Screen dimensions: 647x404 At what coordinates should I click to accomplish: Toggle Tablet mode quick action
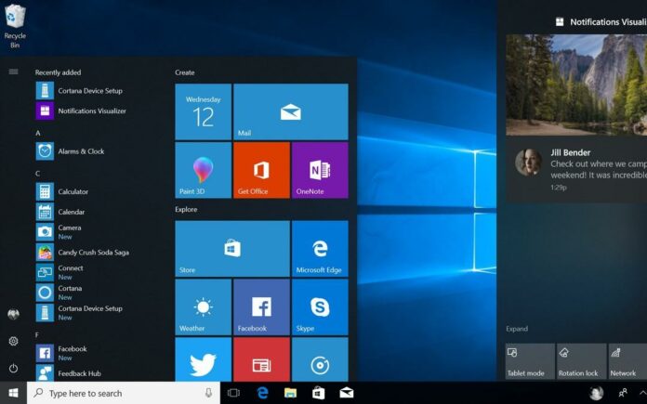(x=530, y=361)
